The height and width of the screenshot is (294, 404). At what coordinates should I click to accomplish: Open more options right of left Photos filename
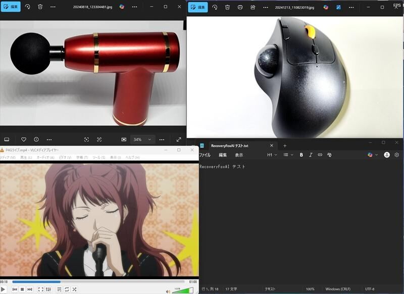pos(134,7)
